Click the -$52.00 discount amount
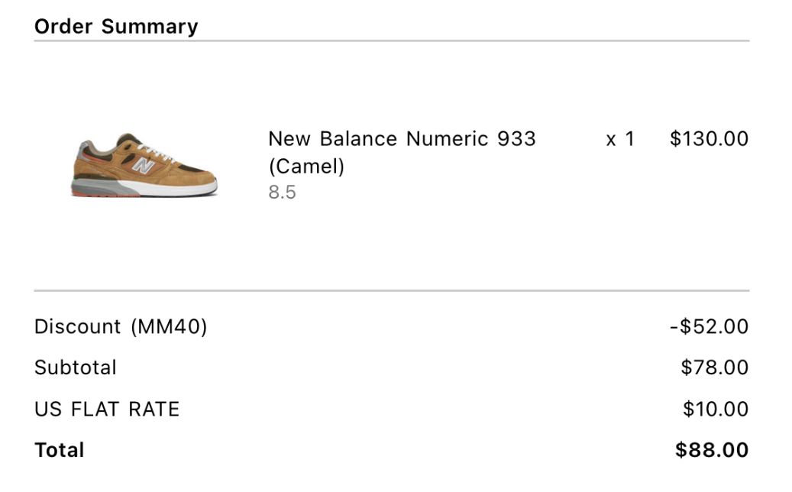Screen dimensions: 792x492 click(x=709, y=327)
